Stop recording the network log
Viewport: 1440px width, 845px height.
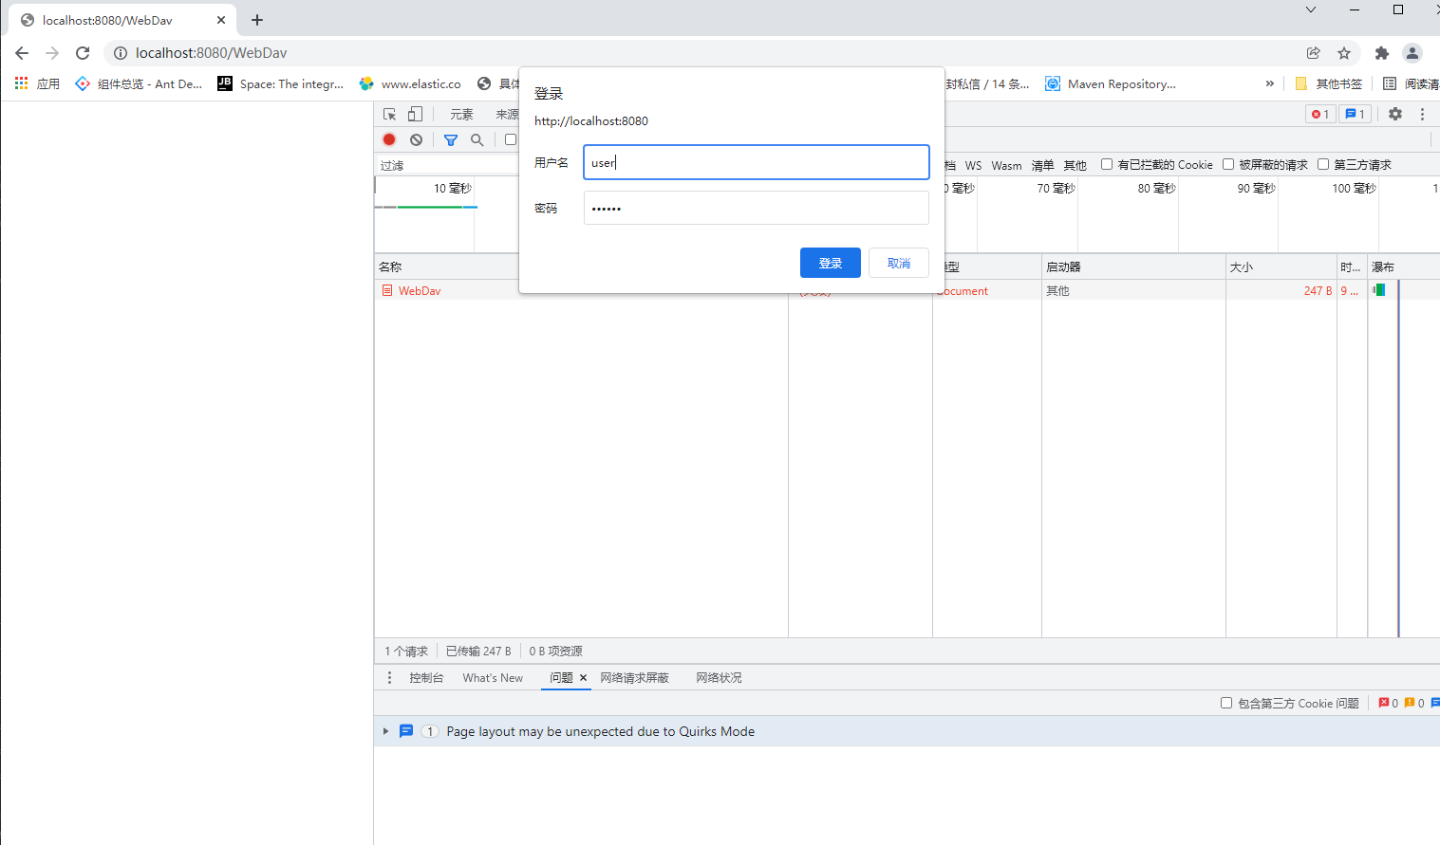click(388, 138)
